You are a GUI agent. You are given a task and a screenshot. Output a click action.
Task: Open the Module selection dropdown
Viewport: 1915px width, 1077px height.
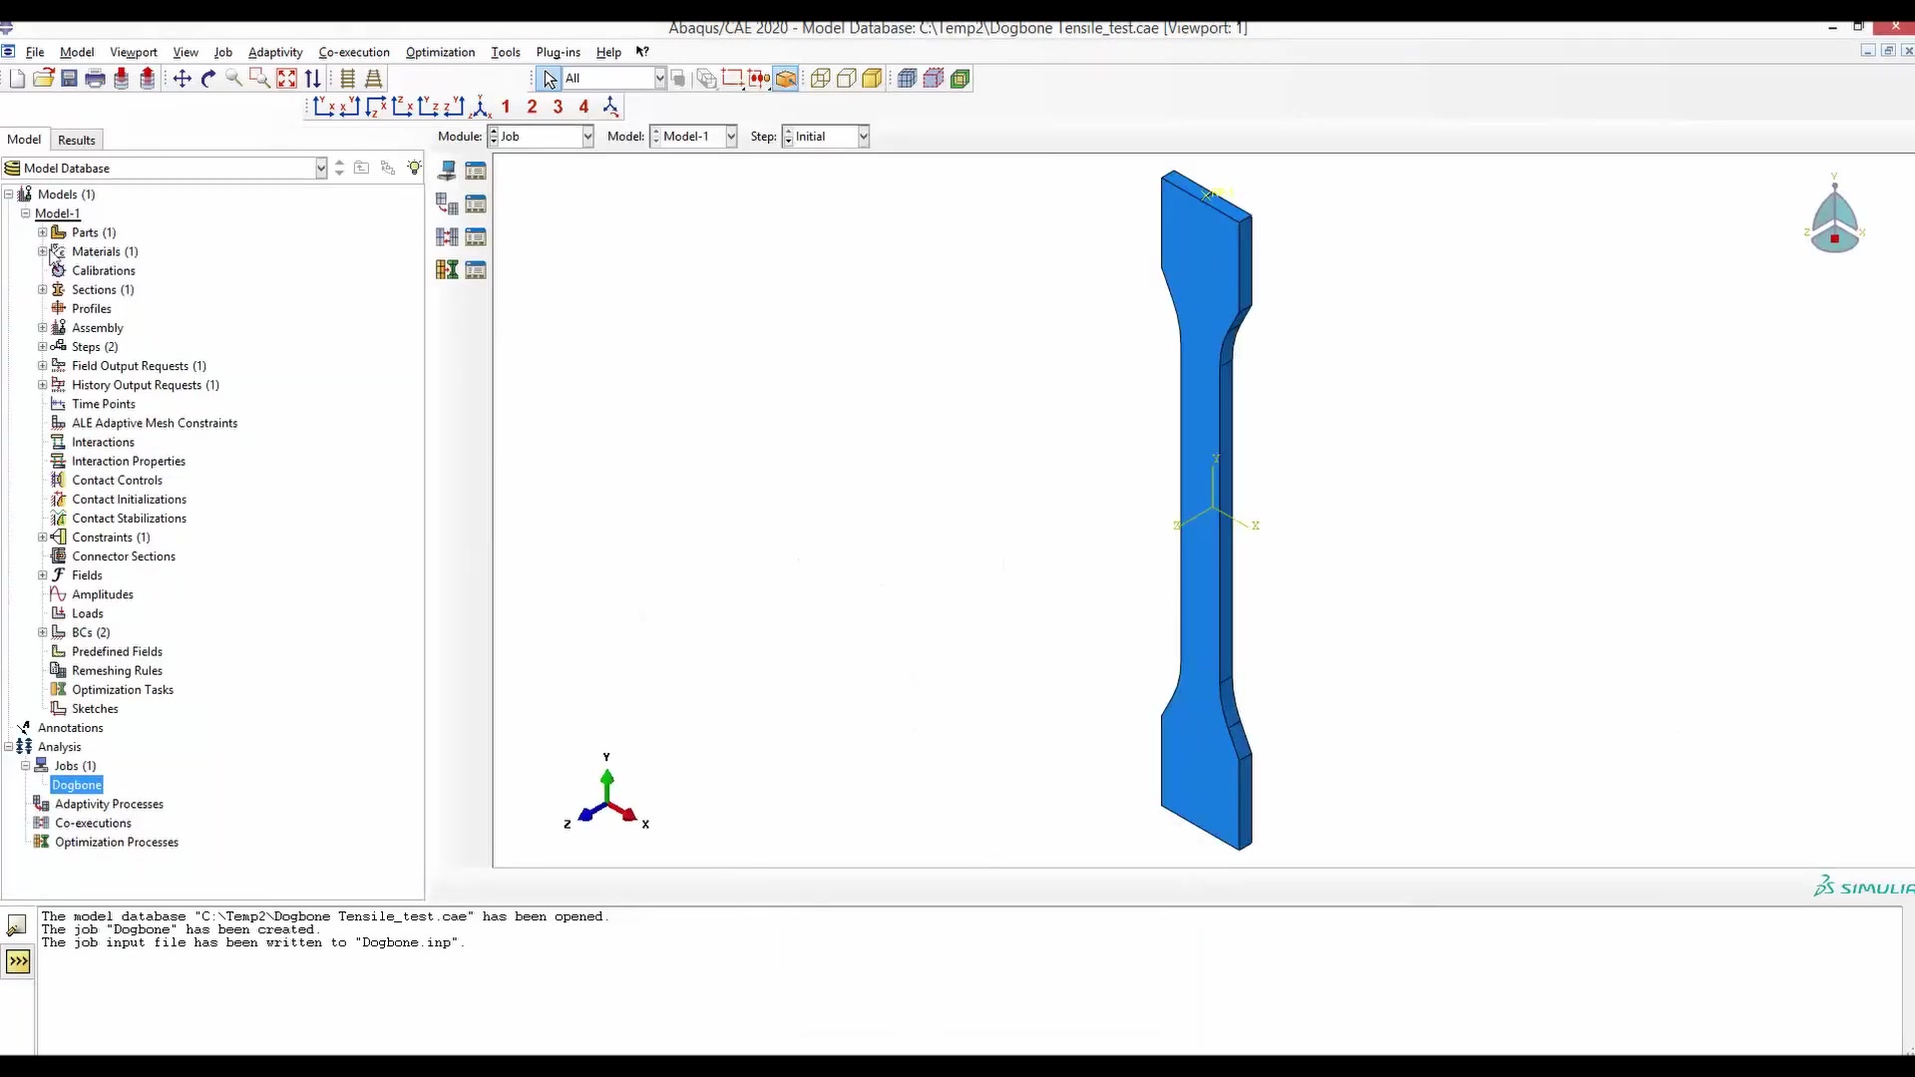(586, 137)
